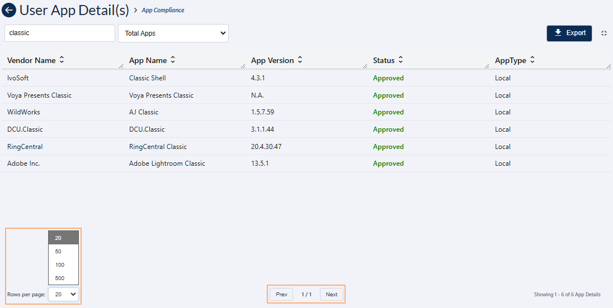
Task: Click Approved status for AJ Classic
Action: pyautogui.click(x=388, y=112)
